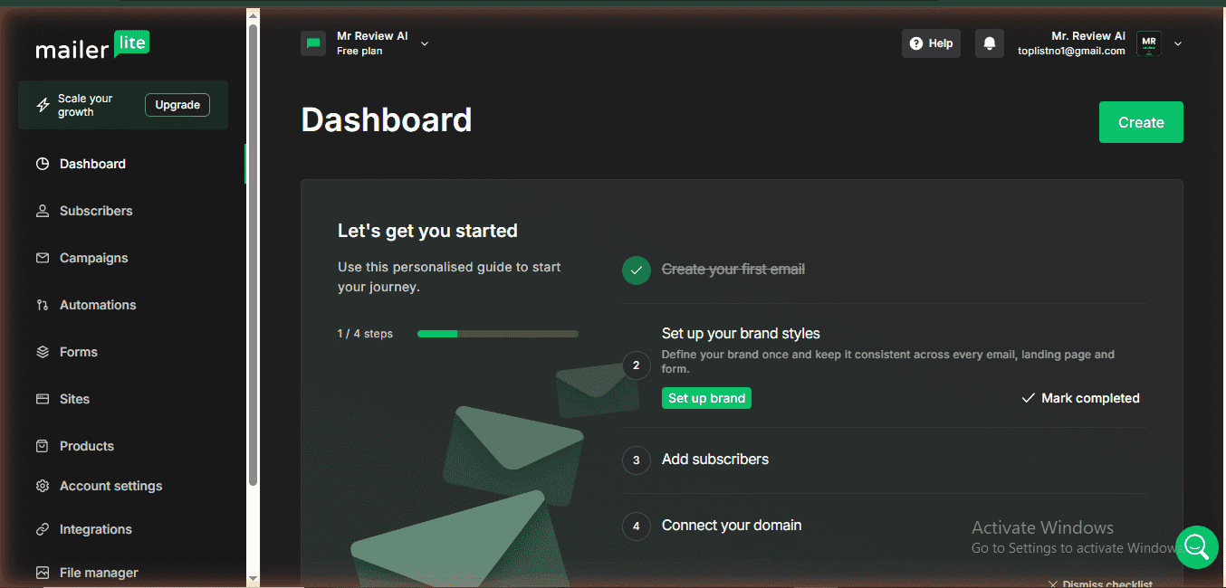The height and width of the screenshot is (588, 1226).
Task: Click the green Create button
Action: (1141, 122)
